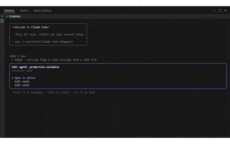Click the /help for help hint line
The height and width of the screenshot is (144, 230).
[x=49, y=35]
